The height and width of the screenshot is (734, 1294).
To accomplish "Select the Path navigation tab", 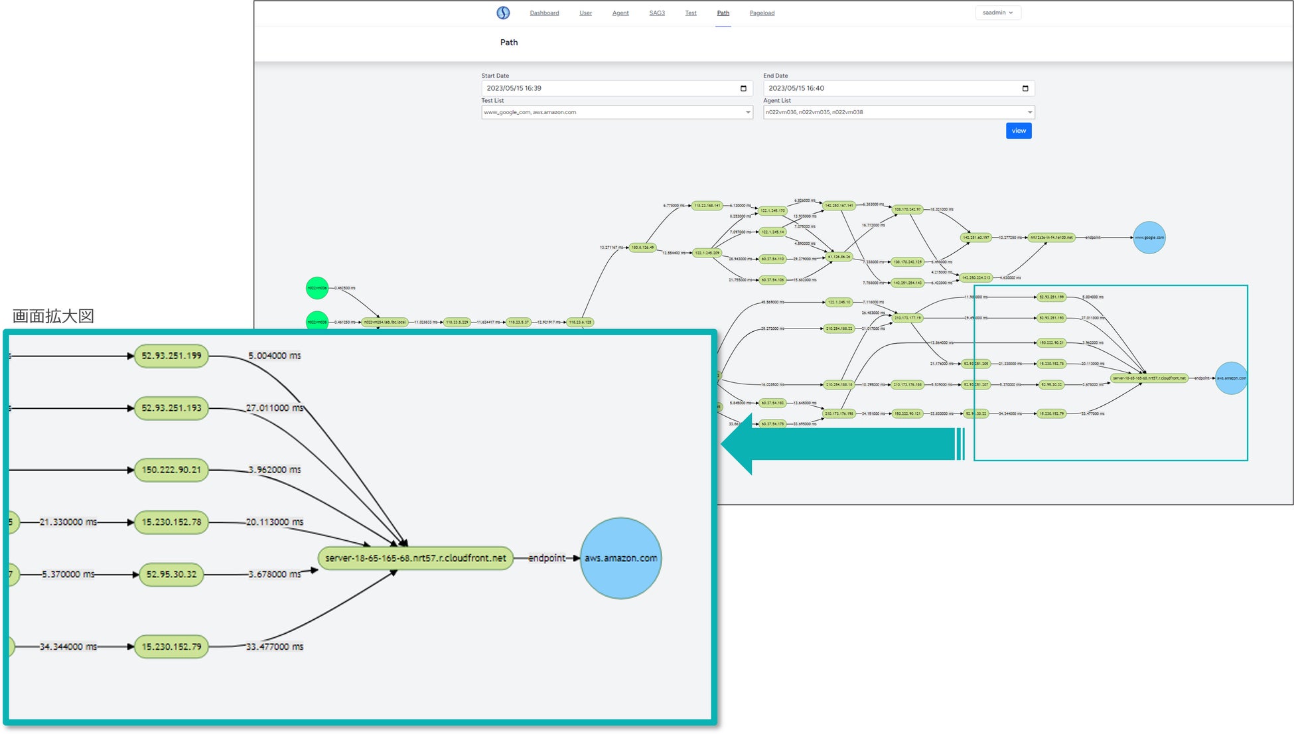I will tap(723, 13).
